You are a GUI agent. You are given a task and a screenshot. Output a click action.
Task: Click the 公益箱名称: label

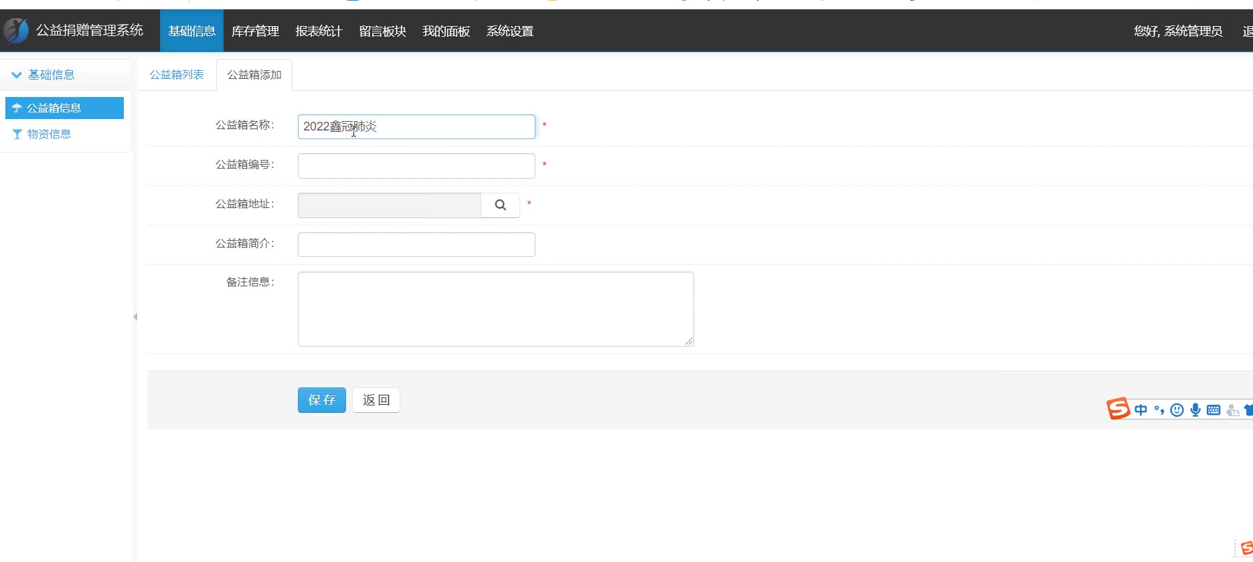click(245, 125)
